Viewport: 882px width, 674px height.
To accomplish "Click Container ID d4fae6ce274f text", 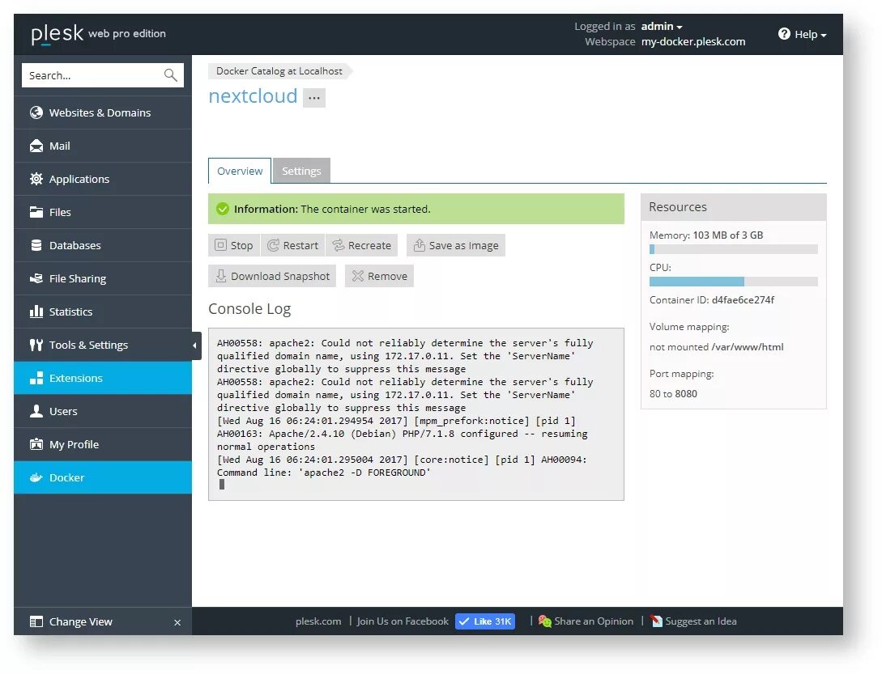I will 712,300.
